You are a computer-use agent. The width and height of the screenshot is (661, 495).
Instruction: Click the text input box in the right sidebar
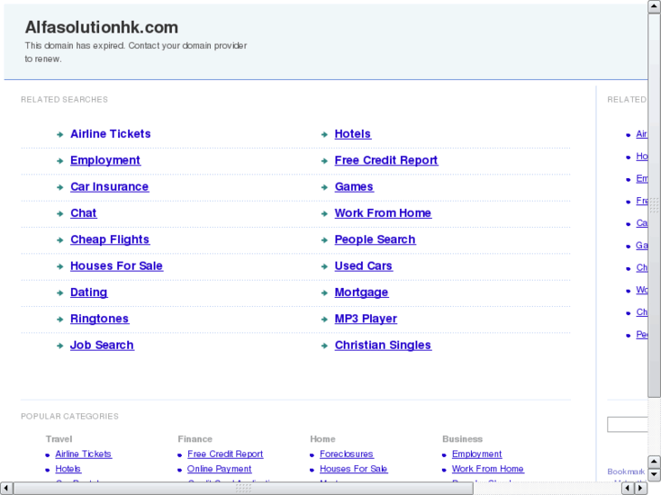[627, 424]
